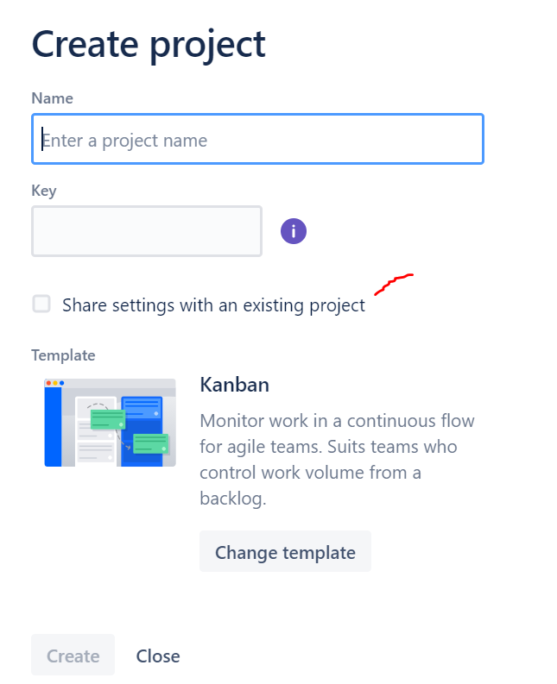Click the red scribble annotation mark
The image size is (557, 684).
393,282
